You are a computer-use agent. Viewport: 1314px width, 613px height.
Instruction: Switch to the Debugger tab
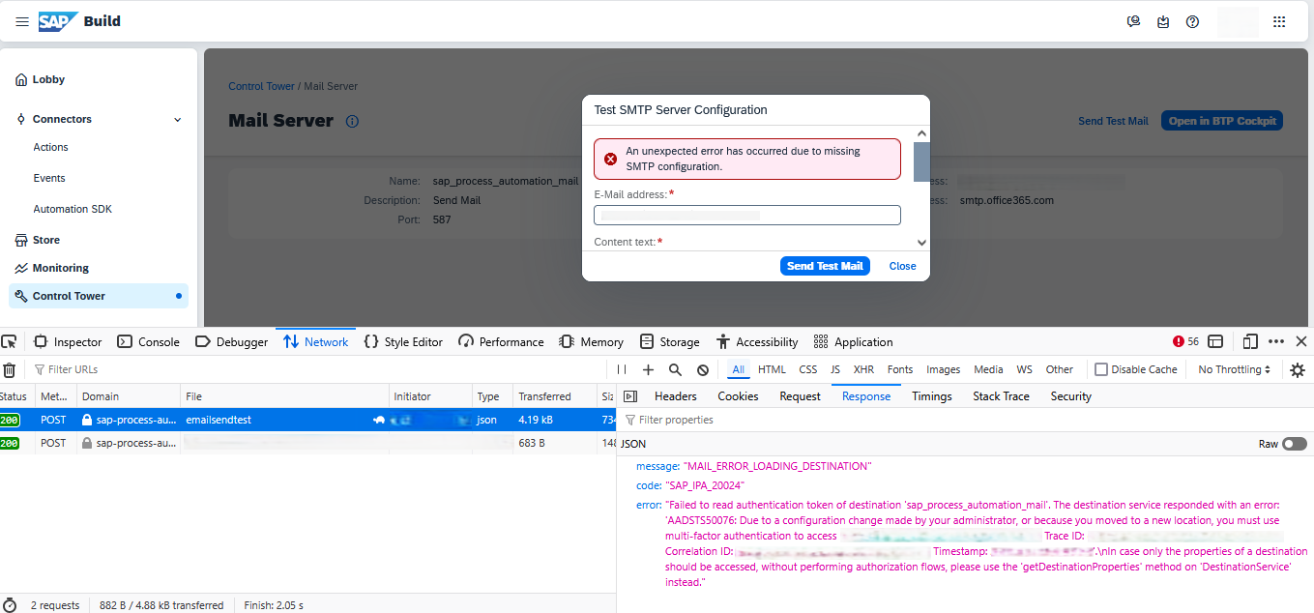click(x=232, y=341)
